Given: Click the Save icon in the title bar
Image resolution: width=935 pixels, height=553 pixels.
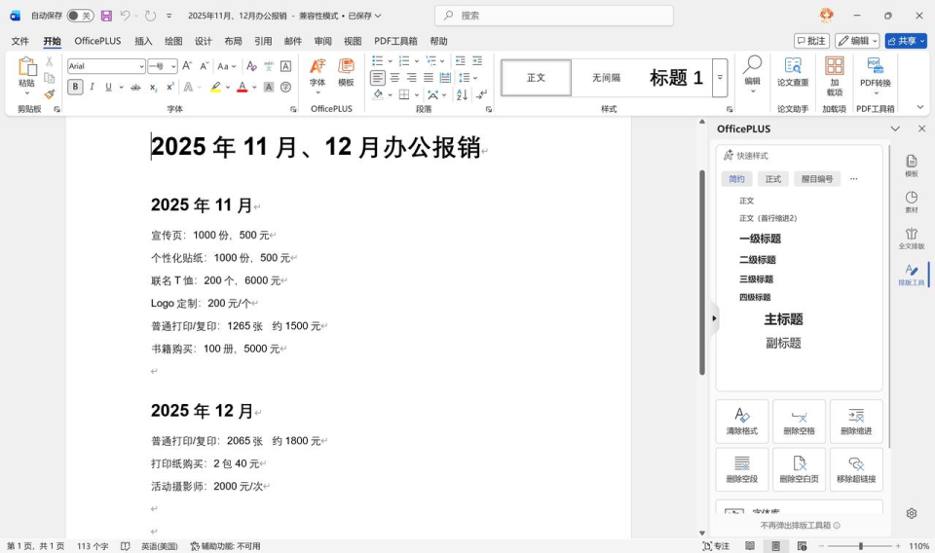Looking at the screenshot, I should click(106, 16).
